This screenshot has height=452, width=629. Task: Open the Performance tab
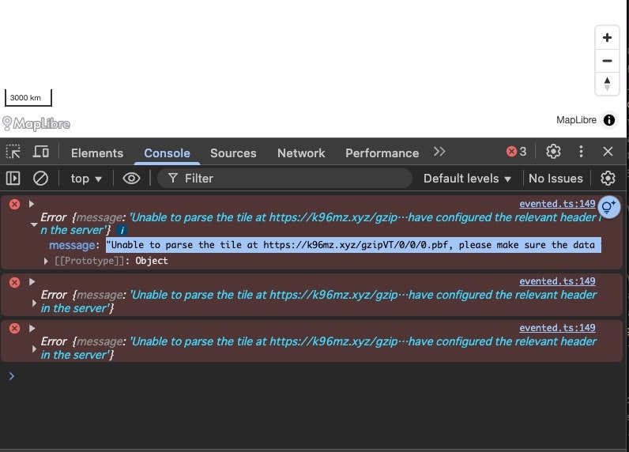382,153
